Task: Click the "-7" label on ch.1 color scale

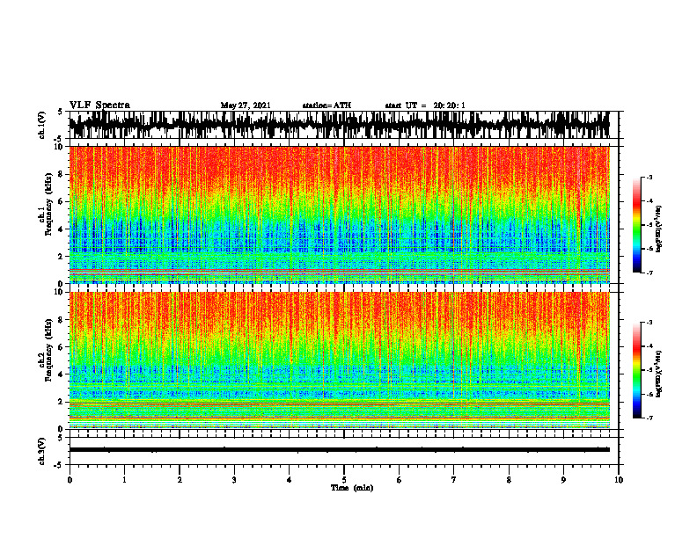Action: coord(649,273)
